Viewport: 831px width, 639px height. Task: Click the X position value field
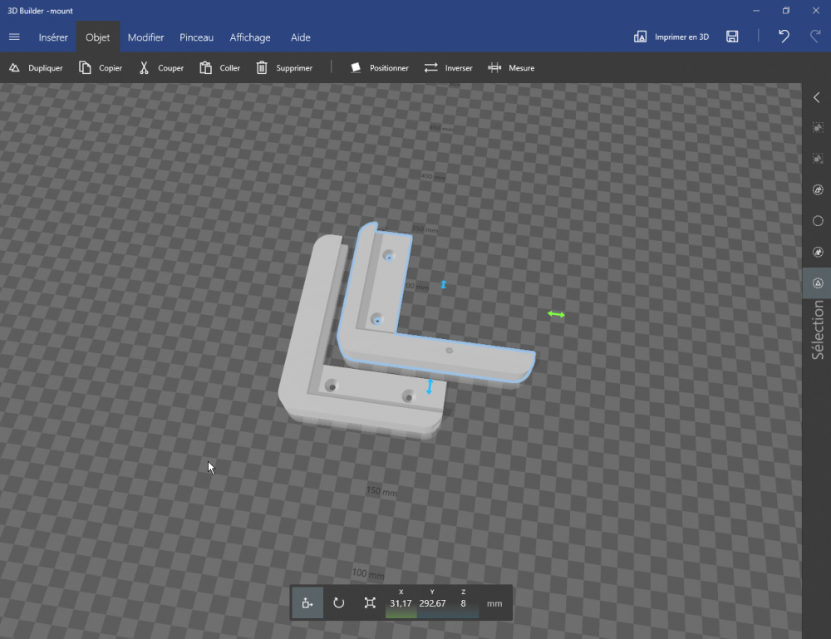pos(401,603)
